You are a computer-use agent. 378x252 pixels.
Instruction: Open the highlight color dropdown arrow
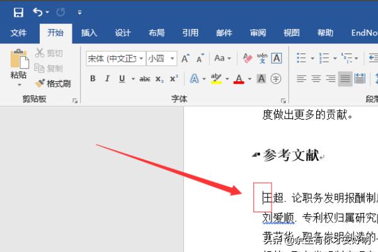pos(227,79)
